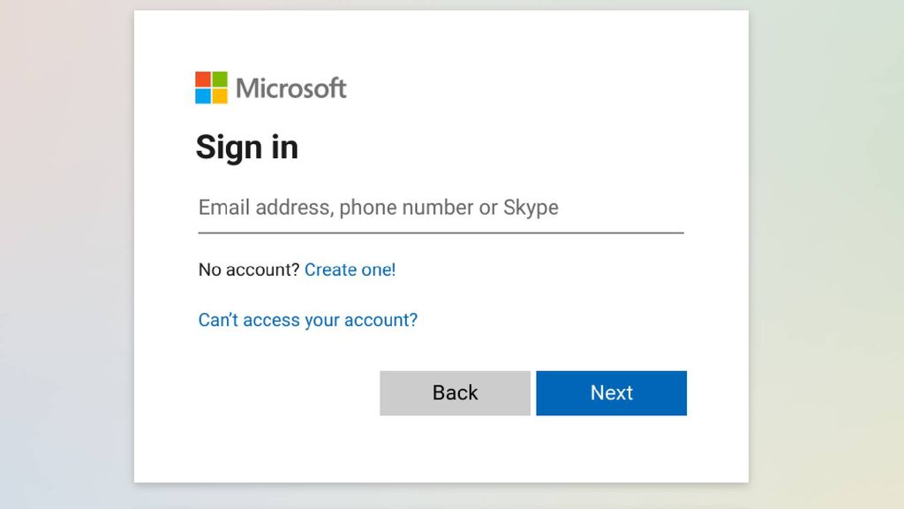Click the underline beneath the email field
The height and width of the screenshot is (509, 904).
coord(441,232)
